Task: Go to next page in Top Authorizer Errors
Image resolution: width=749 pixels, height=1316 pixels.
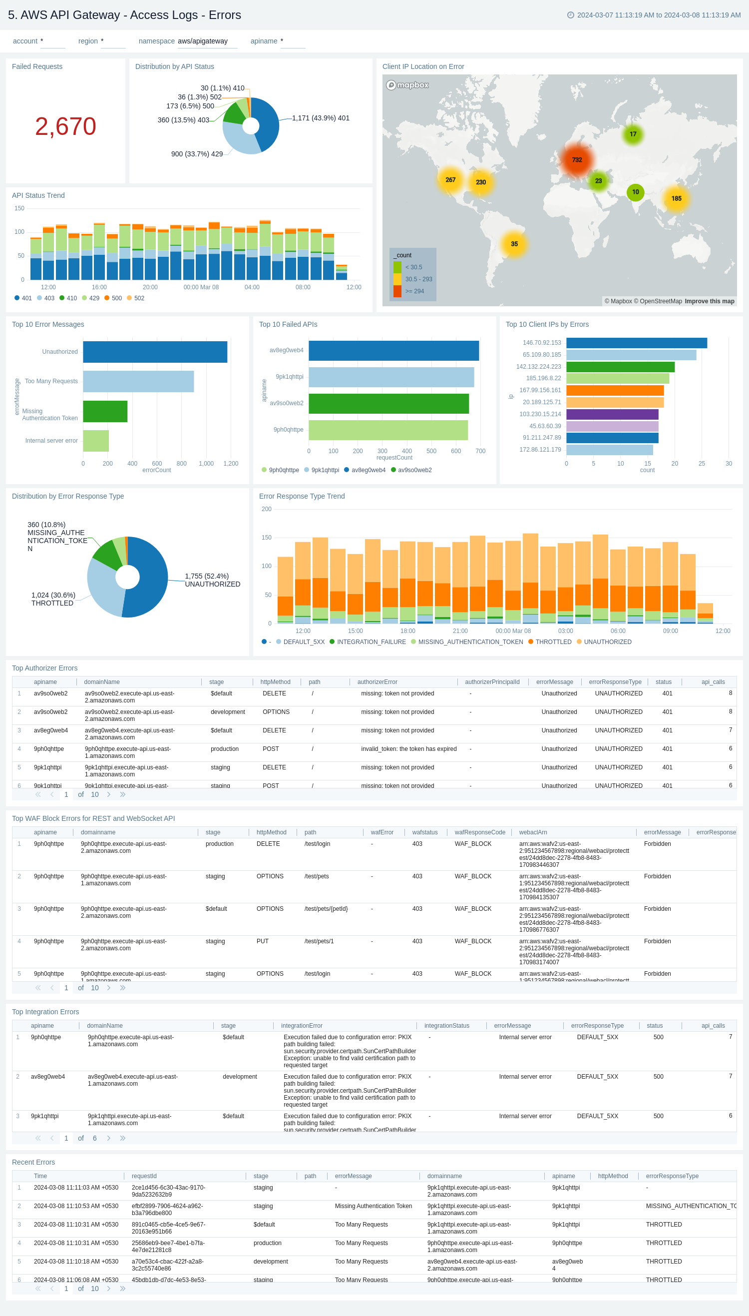Action: point(108,794)
